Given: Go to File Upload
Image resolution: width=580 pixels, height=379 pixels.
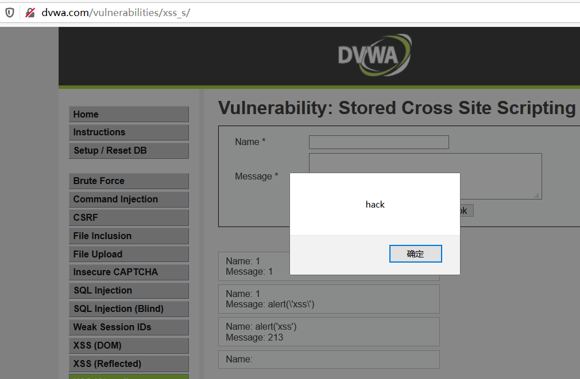Looking at the screenshot, I should click(129, 254).
